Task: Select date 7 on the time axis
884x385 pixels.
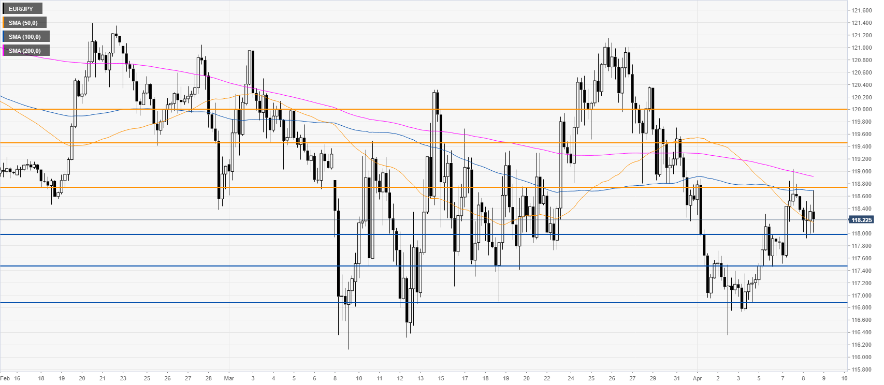Action: 782,378
